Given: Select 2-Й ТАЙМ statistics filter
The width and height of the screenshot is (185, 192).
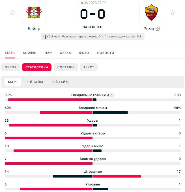Looking at the screenshot, I should (61, 82).
